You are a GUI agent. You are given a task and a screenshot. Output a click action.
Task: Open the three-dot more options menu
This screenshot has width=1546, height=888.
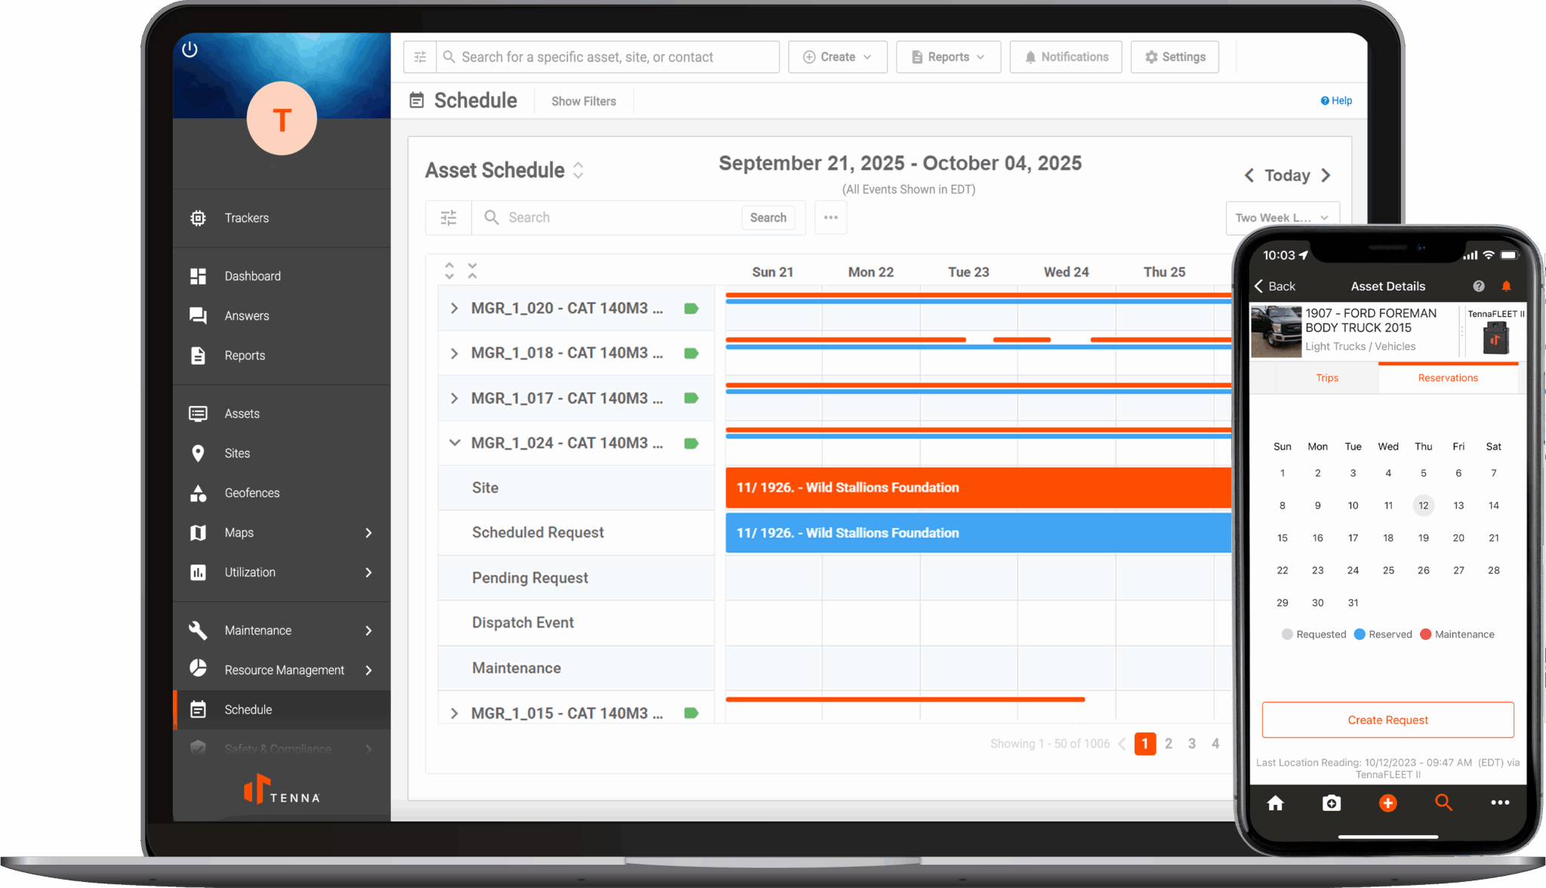pos(830,217)
